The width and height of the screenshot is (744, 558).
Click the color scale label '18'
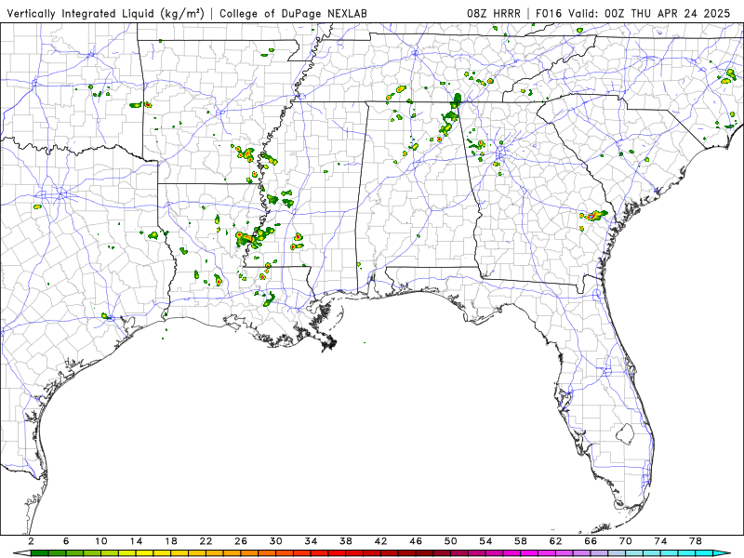pos(171,541)
